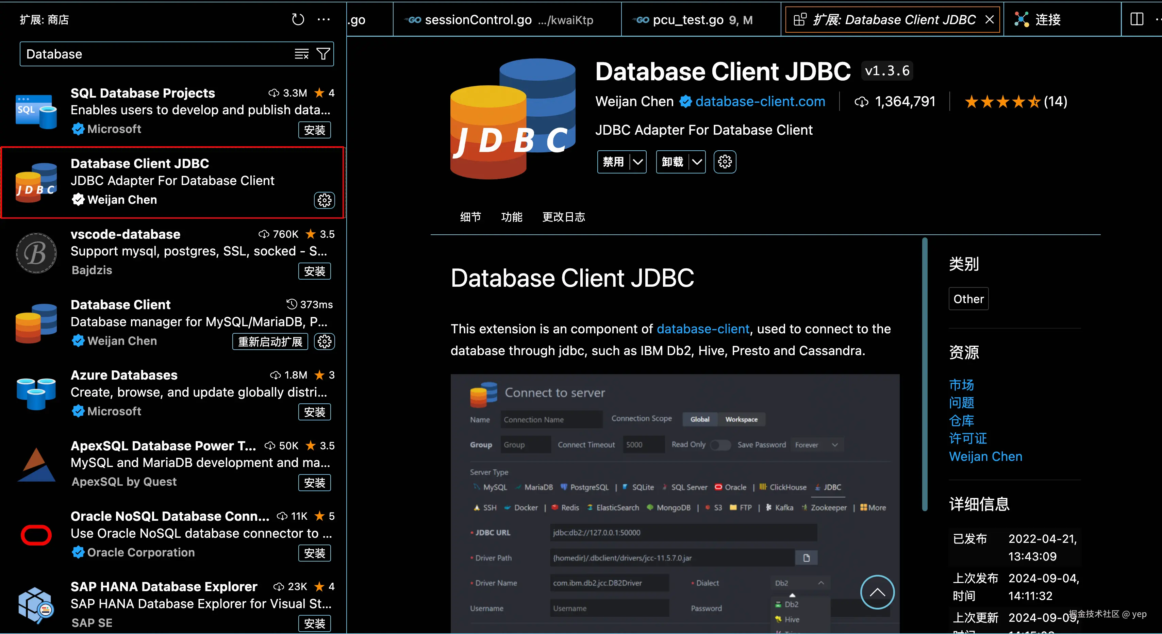
Task: Click manage gear for Database Client
Action: point(324,341)
